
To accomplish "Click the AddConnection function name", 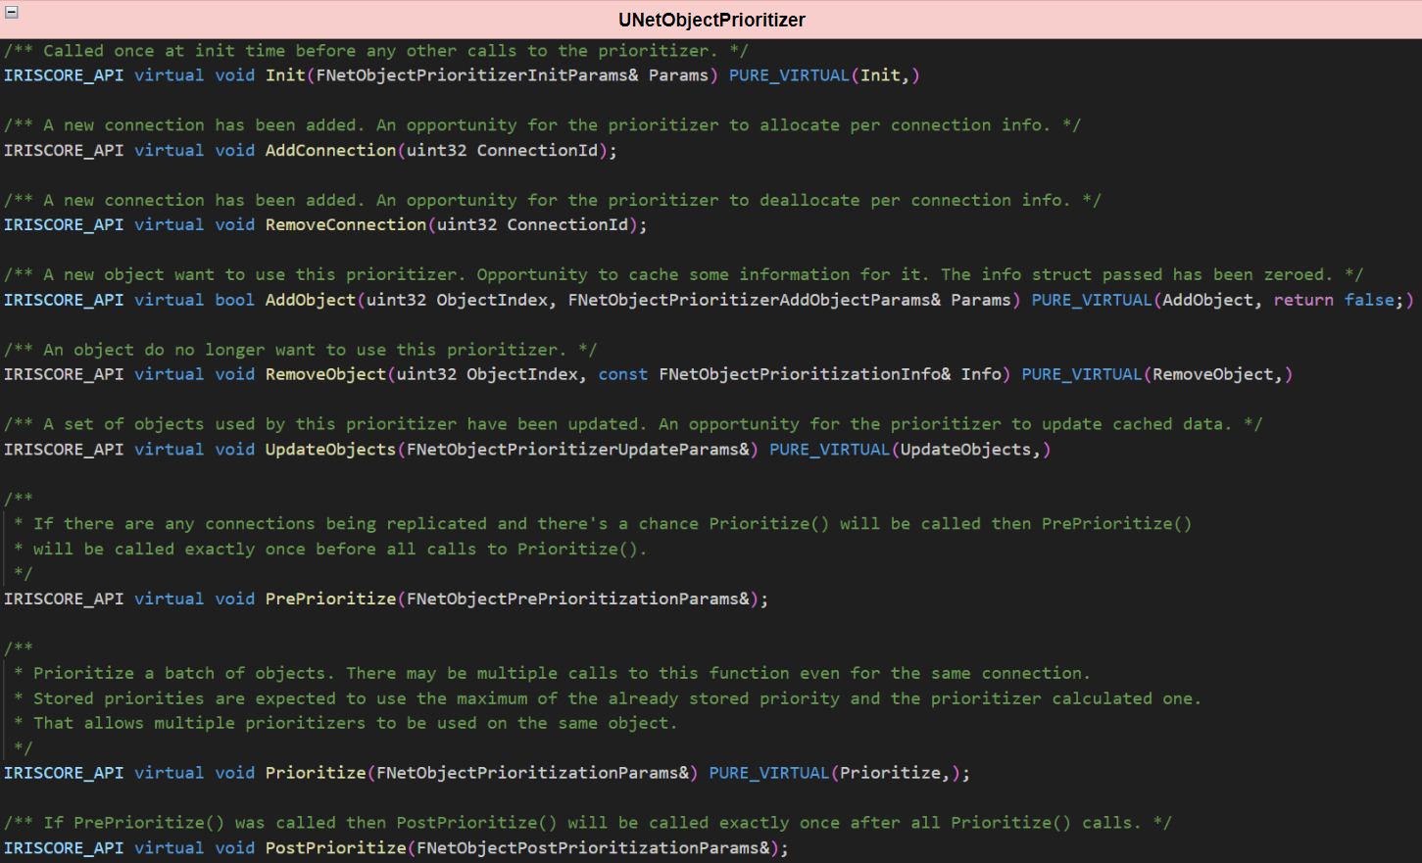I will [x=330, y=150].
